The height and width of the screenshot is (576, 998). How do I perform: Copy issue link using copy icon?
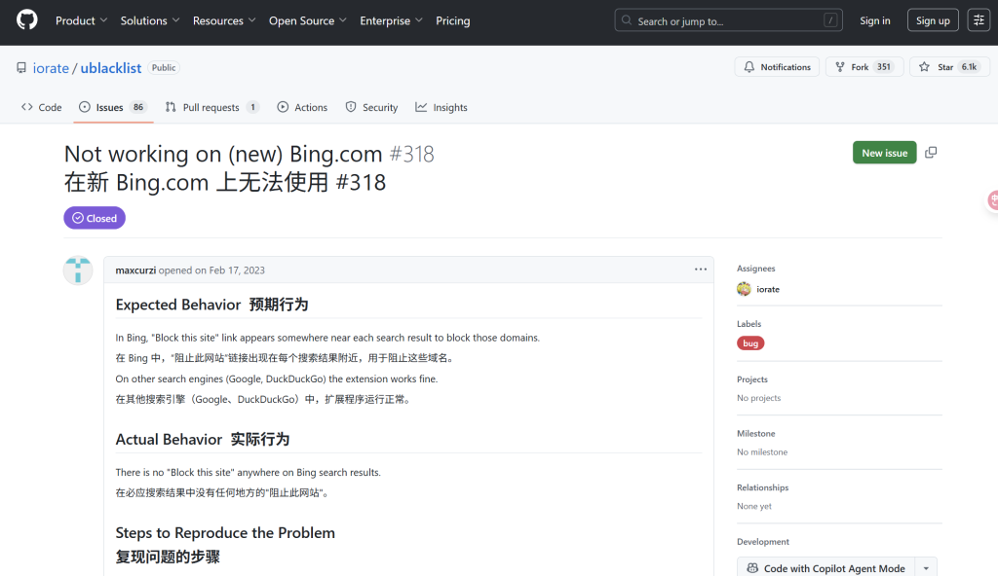tap(931, 153)
